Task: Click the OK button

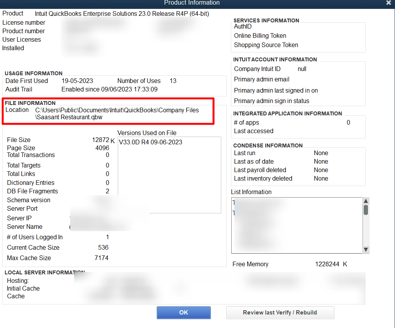Action: (x=184, y=313)
